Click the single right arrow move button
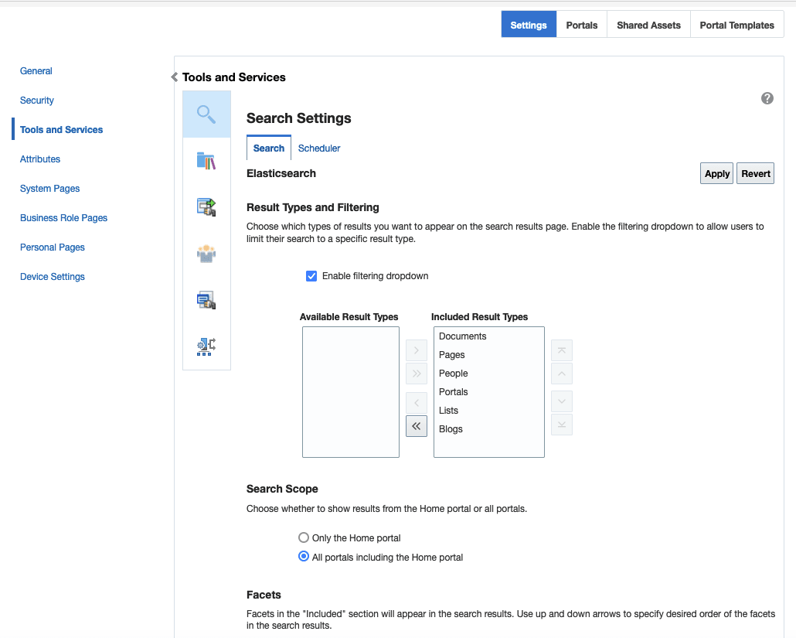 pos(417,350)
